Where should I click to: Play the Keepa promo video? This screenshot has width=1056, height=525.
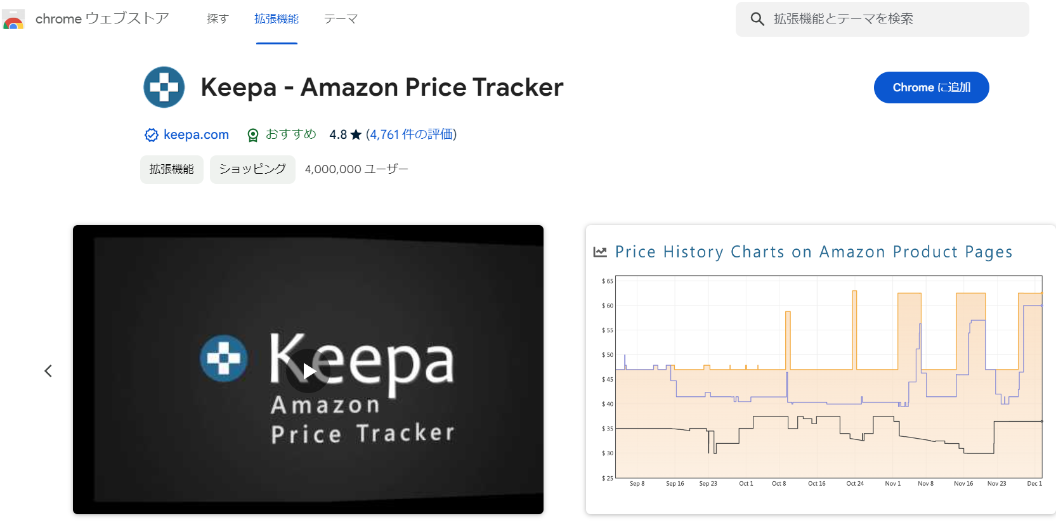(308, 371)
